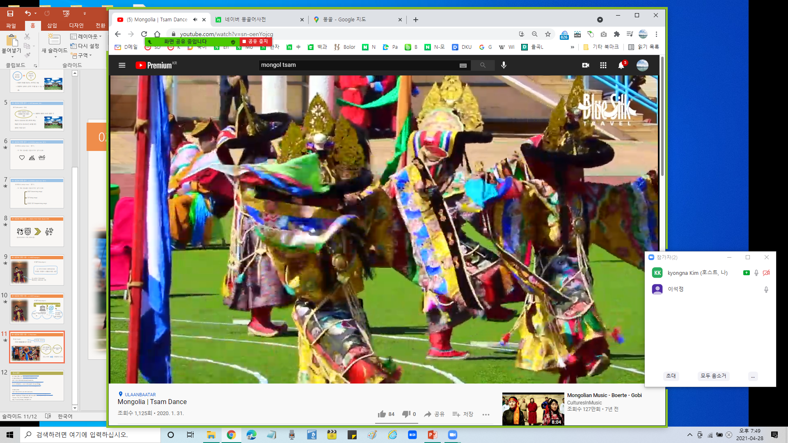Click the slide panel scrollbar down arrow
The image size is (788, 443).
(75, 408)
